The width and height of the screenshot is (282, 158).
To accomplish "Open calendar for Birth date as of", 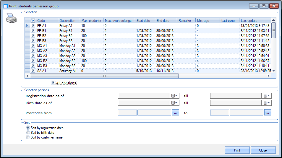I will [x=175, y=103].
